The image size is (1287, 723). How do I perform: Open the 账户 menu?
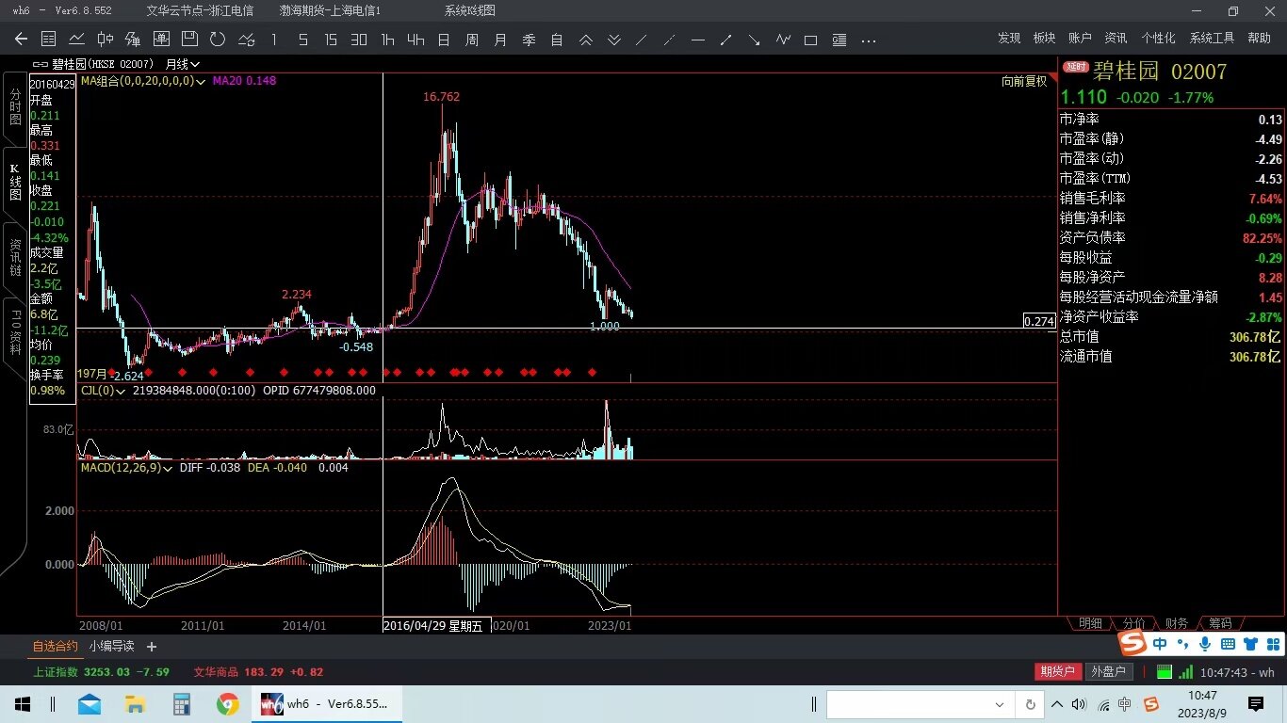click(x=1080, y=38)
